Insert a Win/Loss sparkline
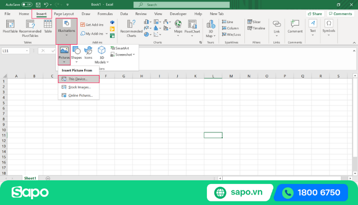This screenshot has height=205, width=358. 231,35
